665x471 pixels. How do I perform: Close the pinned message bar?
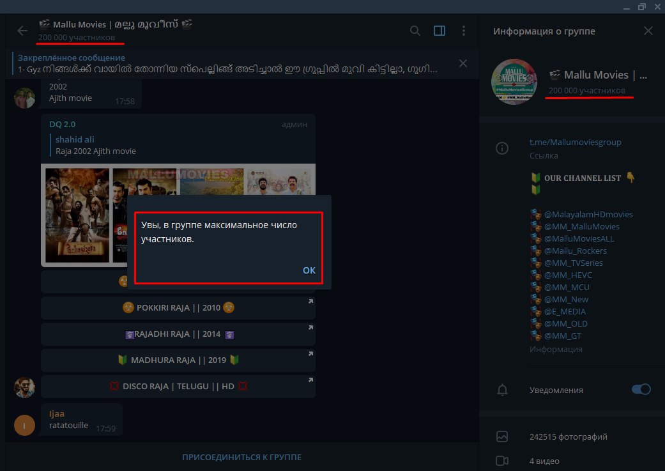(x=463, y=64)
